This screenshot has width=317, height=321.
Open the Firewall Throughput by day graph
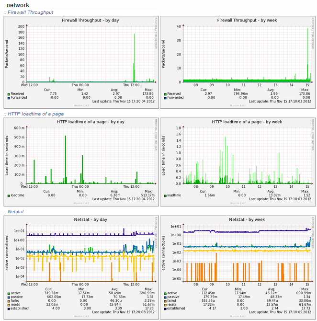[81, 62]
